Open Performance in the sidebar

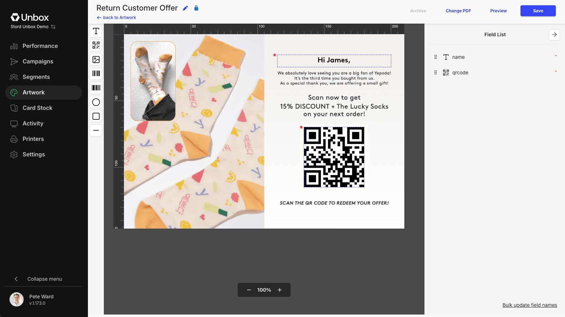pyautogui.click(x=44, y=46)
